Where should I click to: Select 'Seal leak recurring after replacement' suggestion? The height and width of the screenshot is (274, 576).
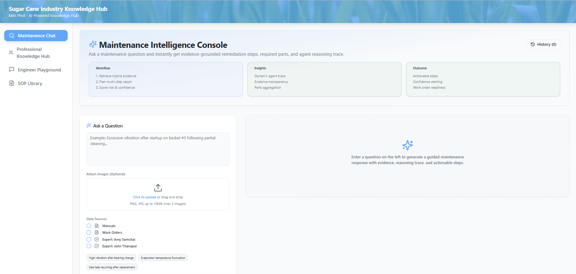pyautogui.click(x=112, y=267)
